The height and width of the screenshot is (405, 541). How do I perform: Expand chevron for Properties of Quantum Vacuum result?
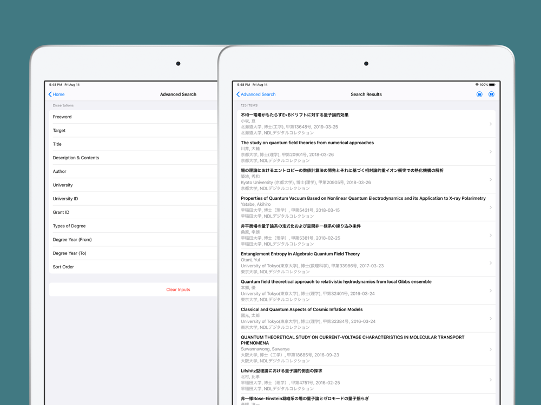491,207
